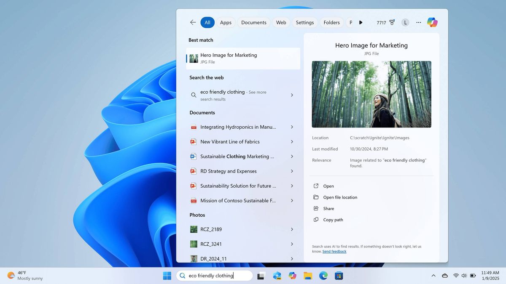
Task: Click the PDF icon beside RD Strategy and Expenses
Action: (x=193, y=171)
